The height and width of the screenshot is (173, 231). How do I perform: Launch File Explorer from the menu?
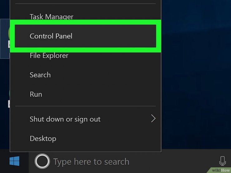coord(49,55)
